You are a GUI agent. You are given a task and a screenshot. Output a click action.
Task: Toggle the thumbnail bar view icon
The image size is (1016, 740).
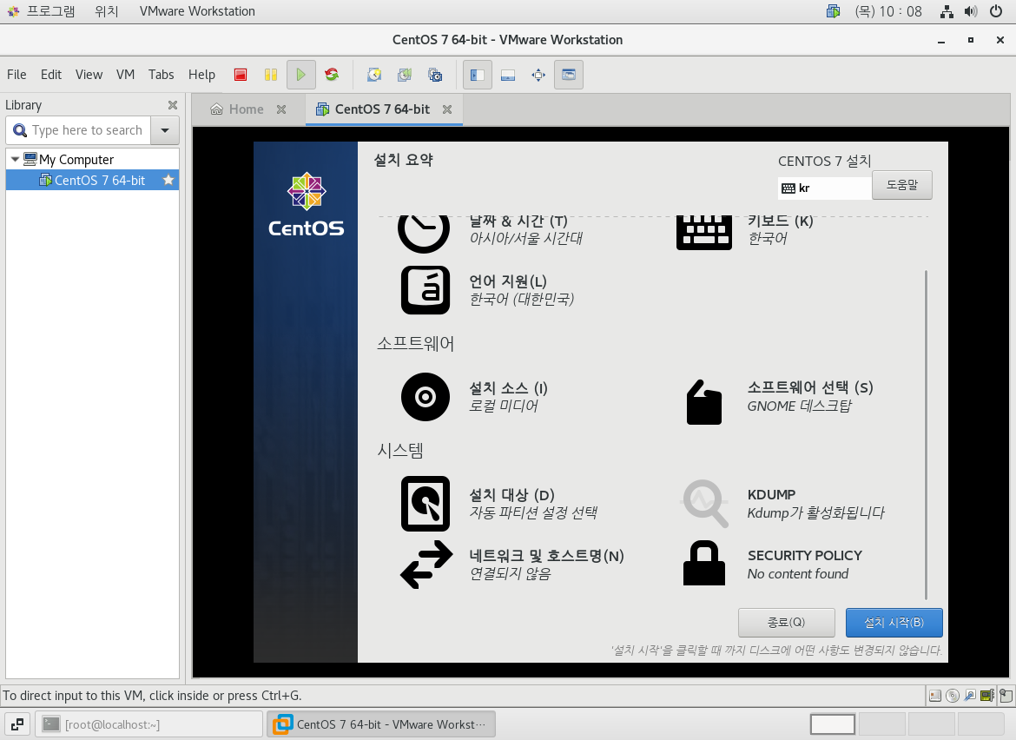508,75
